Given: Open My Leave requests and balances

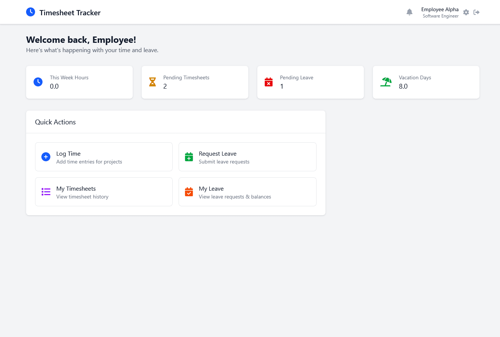Looking at the screenshot, I should pyautogui.click(x=248, y=192).
